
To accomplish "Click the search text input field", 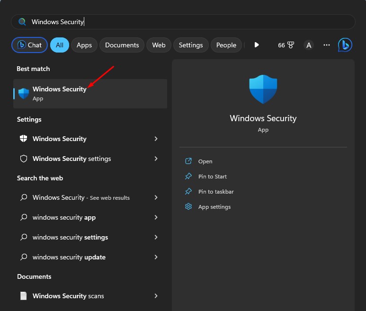I will [189, 22].
